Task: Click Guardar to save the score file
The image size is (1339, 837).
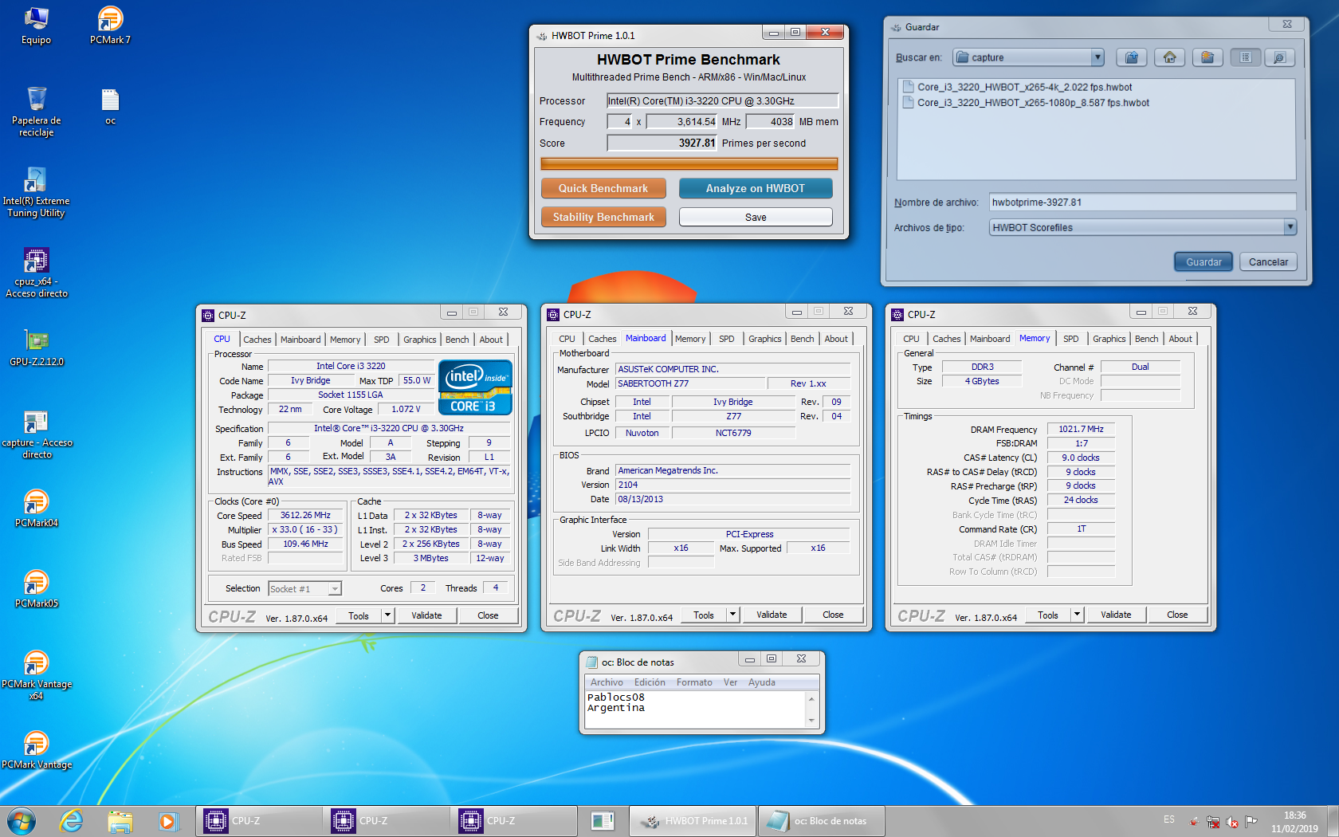Action: click(1204, 261)
